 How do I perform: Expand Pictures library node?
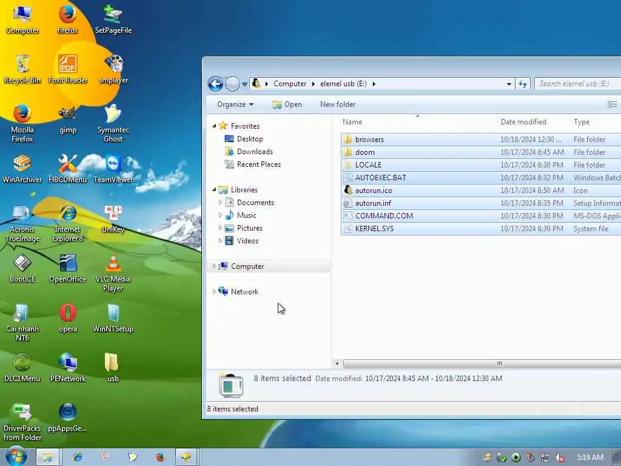[x=220, y=228]
